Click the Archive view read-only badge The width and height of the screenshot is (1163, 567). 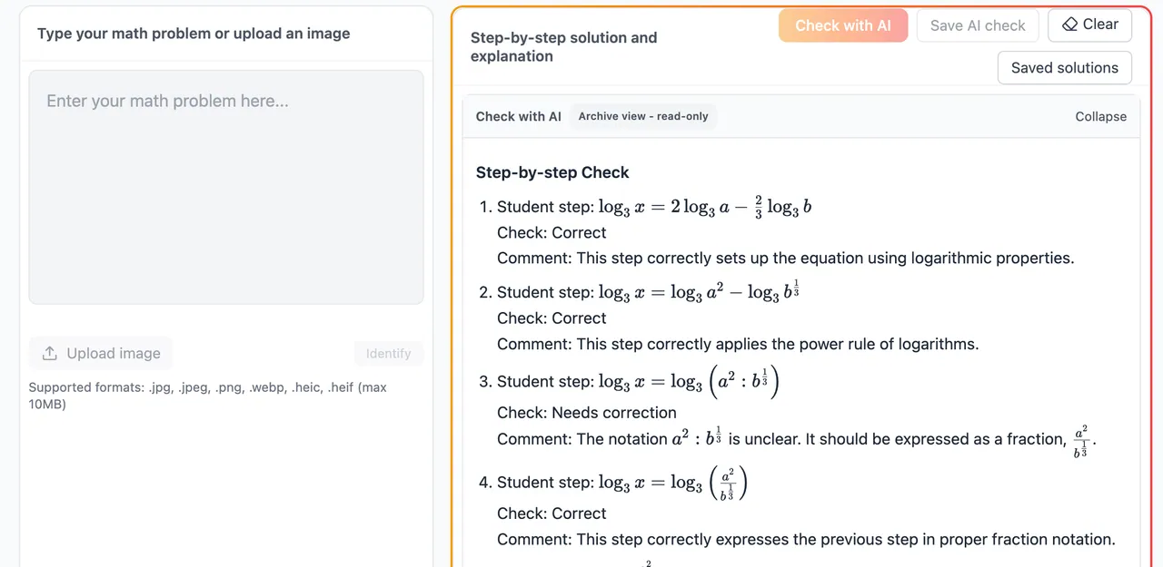click(x=643, y=117)
